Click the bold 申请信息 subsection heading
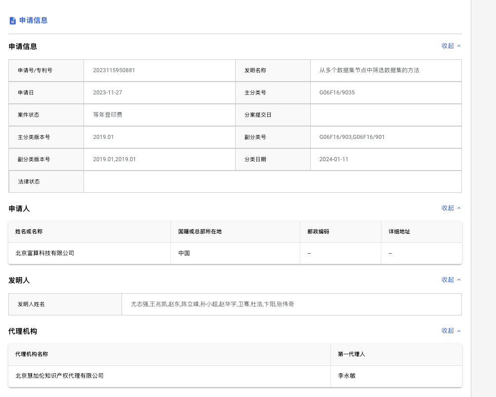The width and height of the screenshot is (496, 397). [23, 46]
